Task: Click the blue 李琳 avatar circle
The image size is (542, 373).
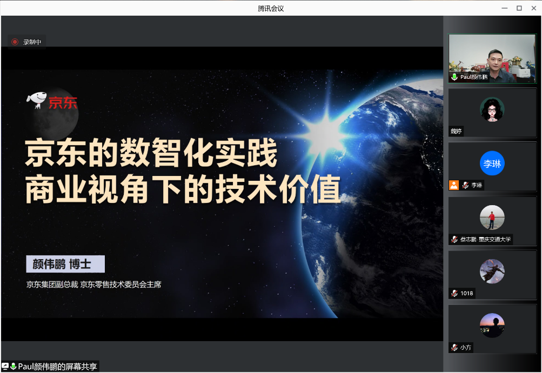Action: tap(492, 164)
